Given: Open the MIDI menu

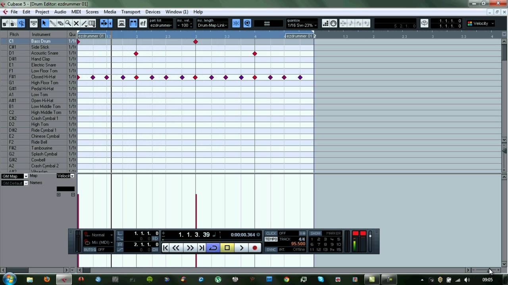Looking at the screenshot, I should click(x=76, y=12).
